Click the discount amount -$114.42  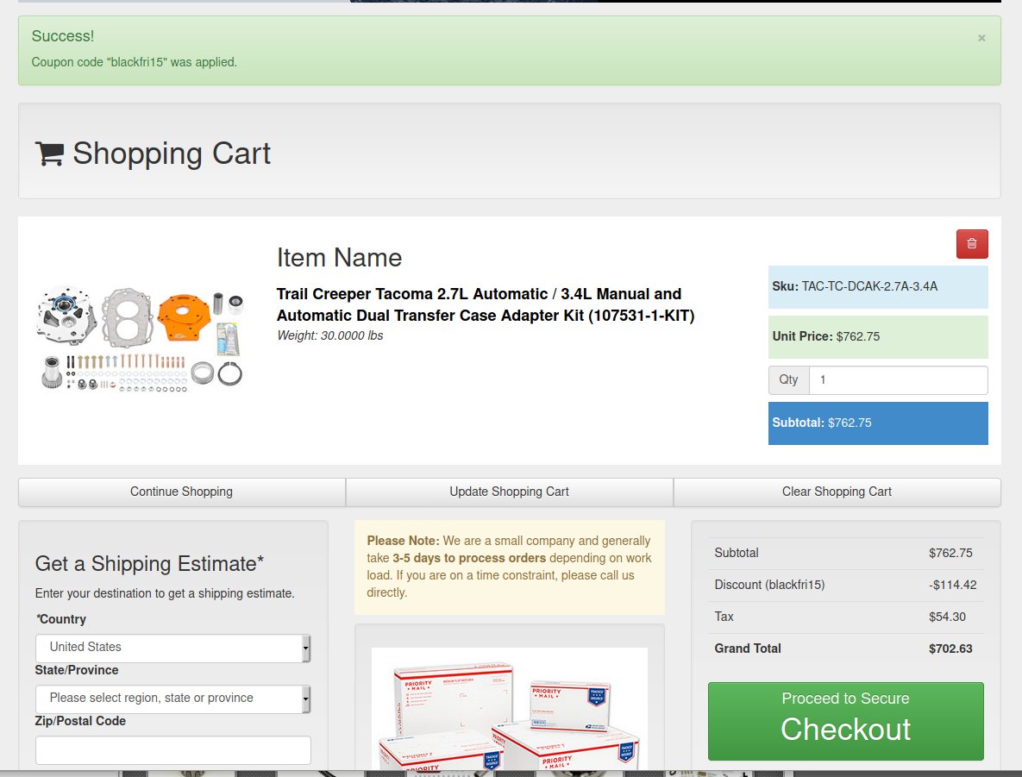(x=952, y=585)
